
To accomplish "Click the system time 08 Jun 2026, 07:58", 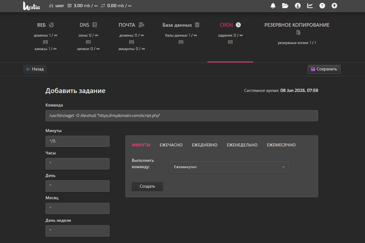I will click(299, 90).
